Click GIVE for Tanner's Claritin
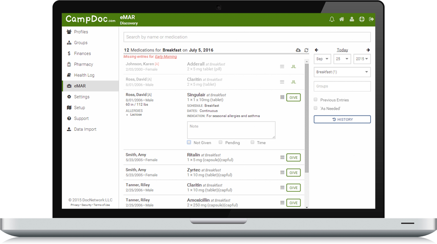This screenshot has width=437, height=244. [x=294, y=188]
